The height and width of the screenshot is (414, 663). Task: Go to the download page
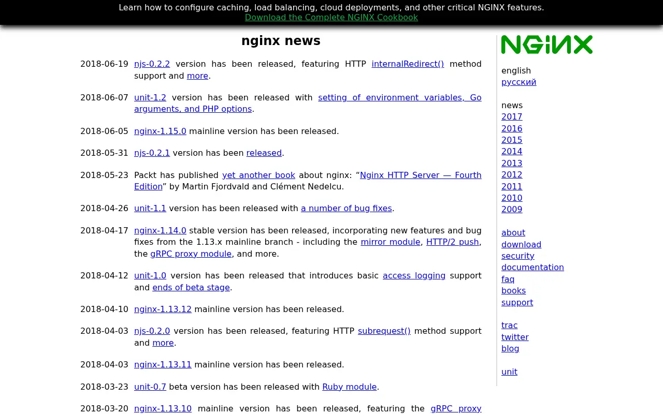[521, 244]
